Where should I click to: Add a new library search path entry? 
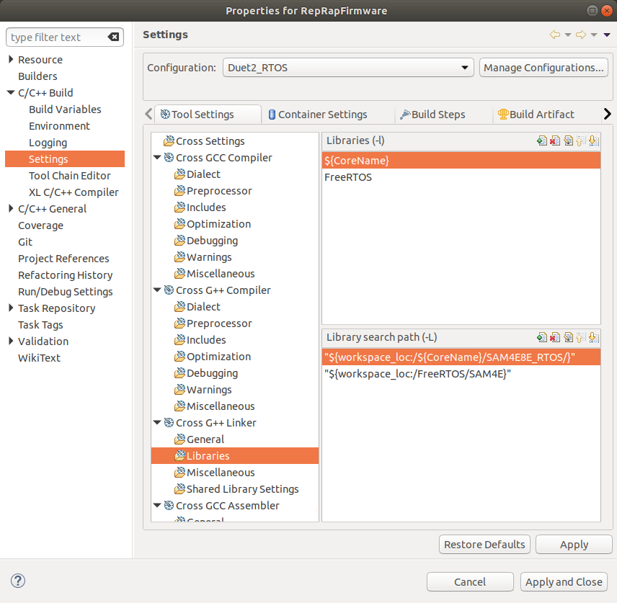542,336
